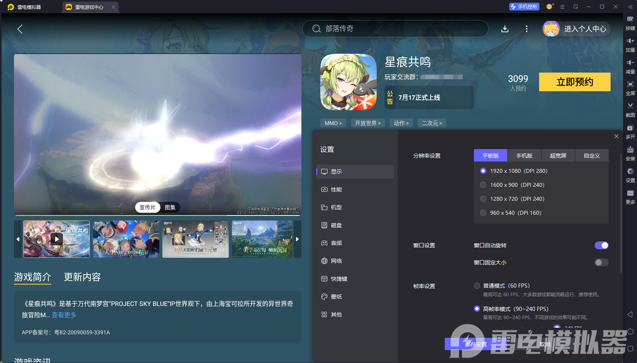Open 壁纸 settings category

355,297
